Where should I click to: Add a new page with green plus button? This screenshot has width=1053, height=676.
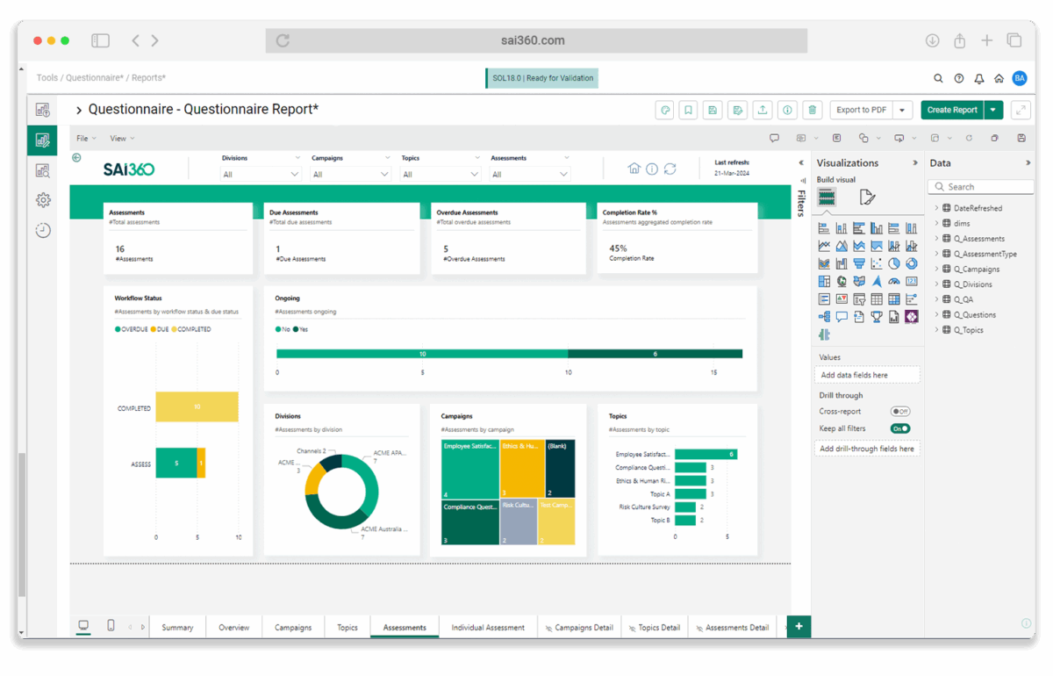[x=799, y=626]
